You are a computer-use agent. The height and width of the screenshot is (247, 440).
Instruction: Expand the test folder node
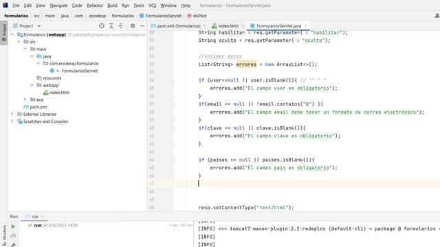click(25, 99)
